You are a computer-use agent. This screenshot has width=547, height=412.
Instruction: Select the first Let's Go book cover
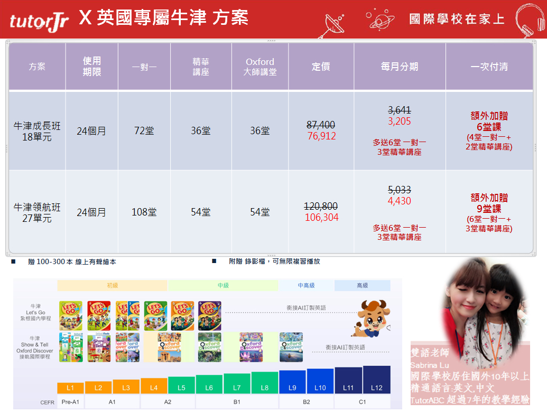(x=70, y=316)
